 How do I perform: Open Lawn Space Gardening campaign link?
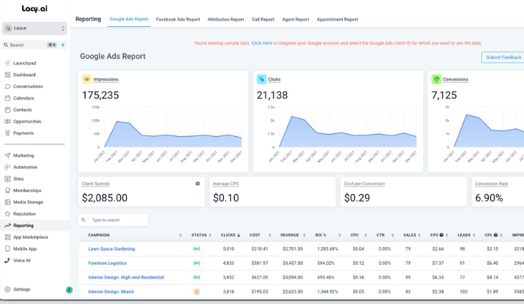pos(112,249)
